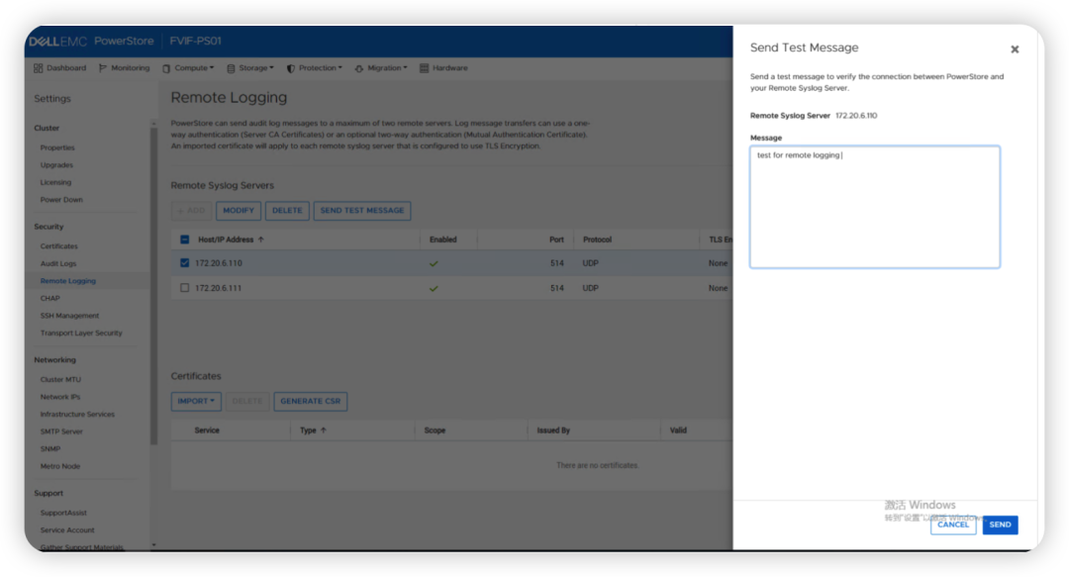Open Properties in Cluster settings
The height and width of the screenshot is (577, 1069).
(57, 147)
